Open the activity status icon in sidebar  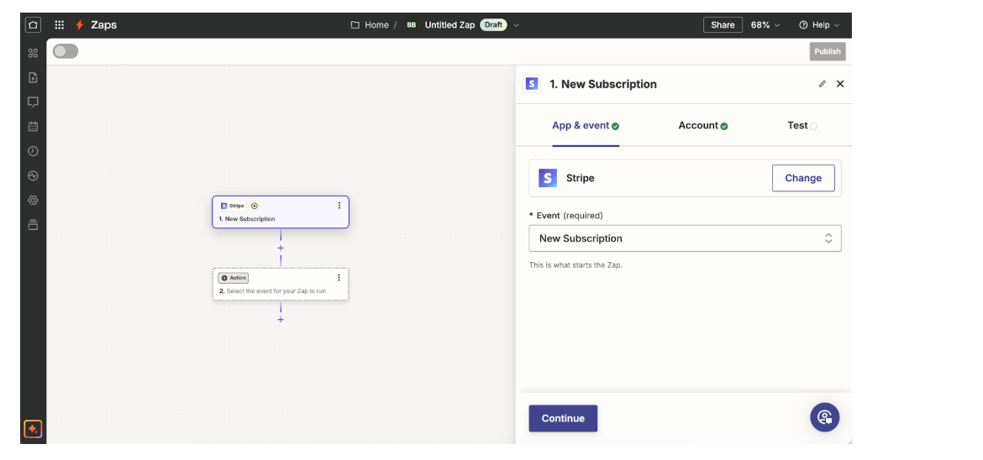coord(34,176)
